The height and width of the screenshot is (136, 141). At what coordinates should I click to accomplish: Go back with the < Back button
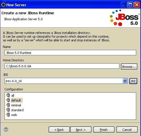pos(59,130)
